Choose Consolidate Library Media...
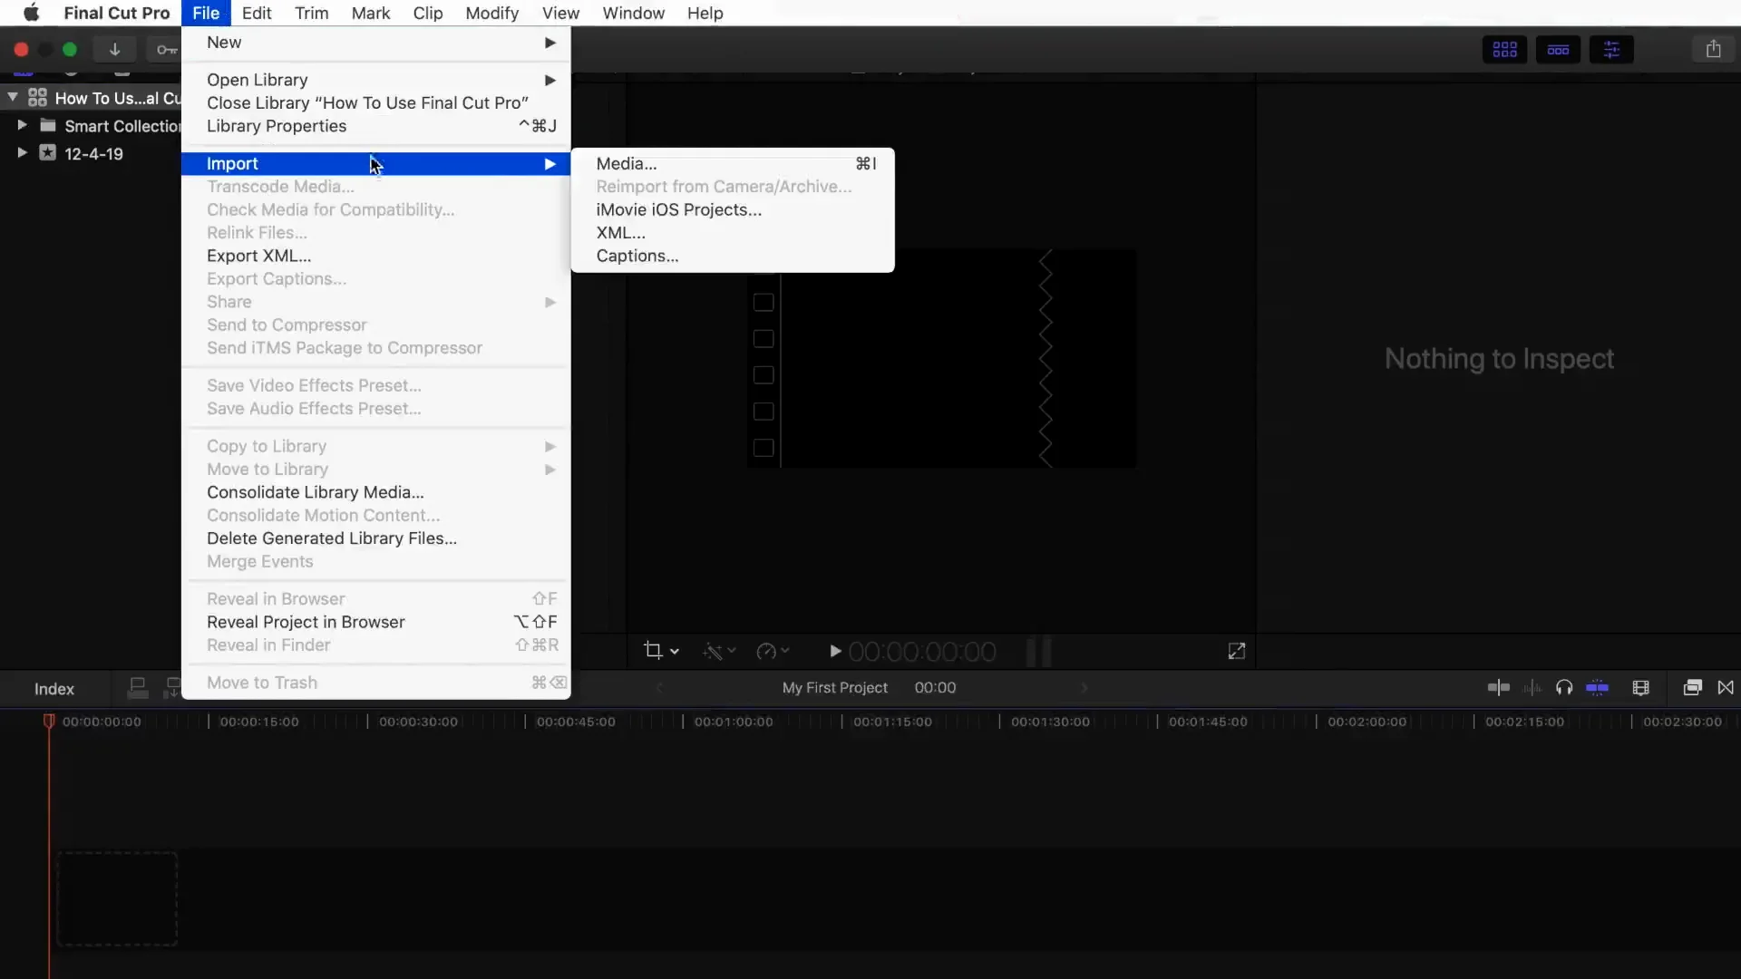Screen dimensions: 1741x979 click(315, 492)
